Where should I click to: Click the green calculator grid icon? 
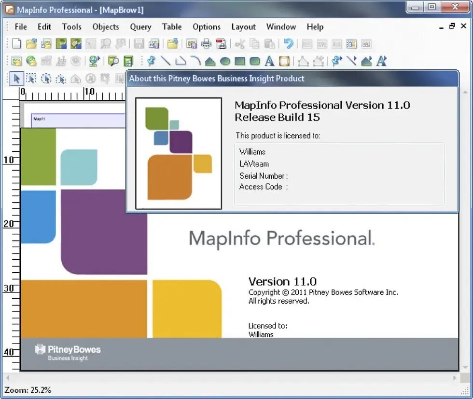128,61
